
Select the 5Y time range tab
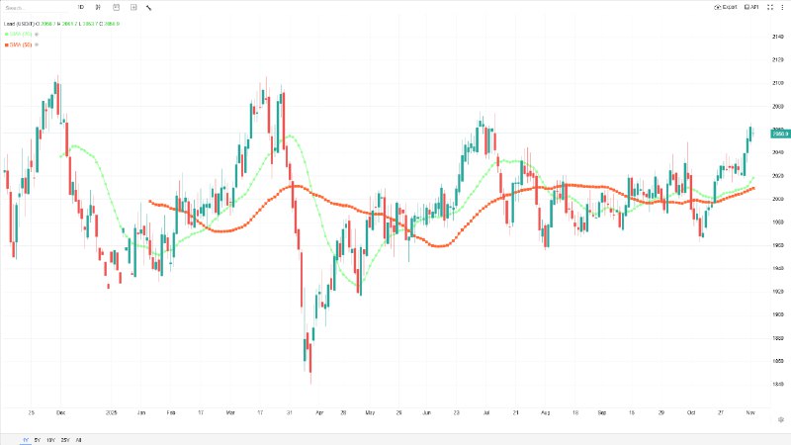click(x=37, y=438)
